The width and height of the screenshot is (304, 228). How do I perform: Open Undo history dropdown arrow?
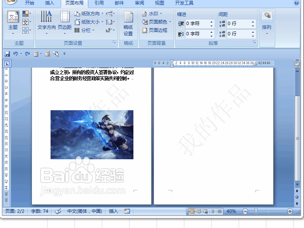(x=21, y=54)
